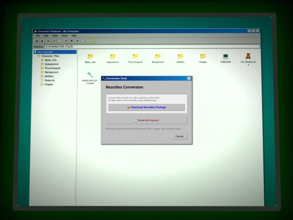The width and height of the screenshot is (293, 220).
Task: Click the Copy page toolbar icon
Action: pos(60,41)
